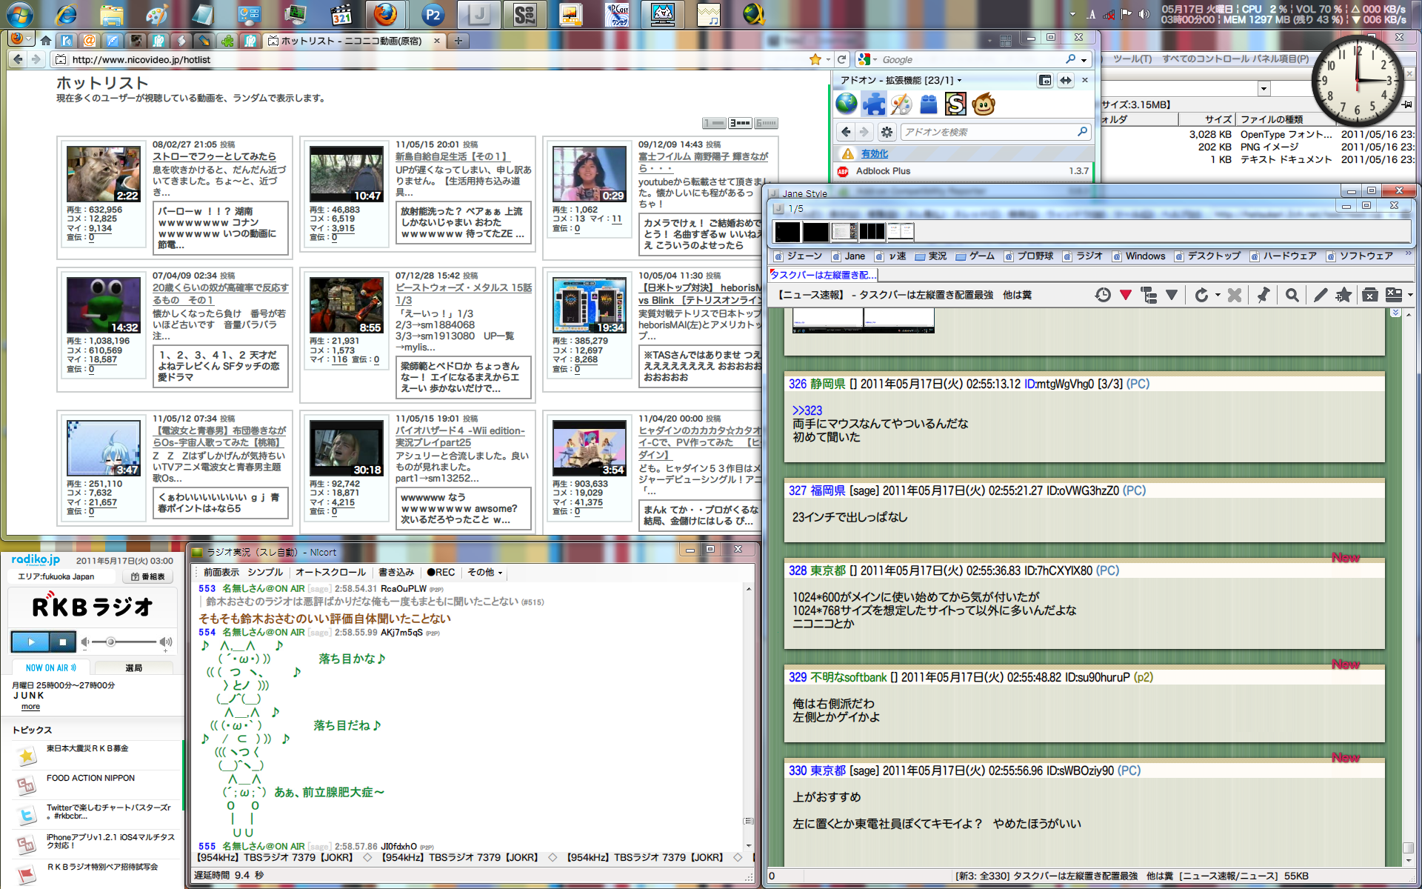This screenshot has height=889, width=1422.
Task: Toggle オートスクロール auto-scroll option
Action: (330, 573)
